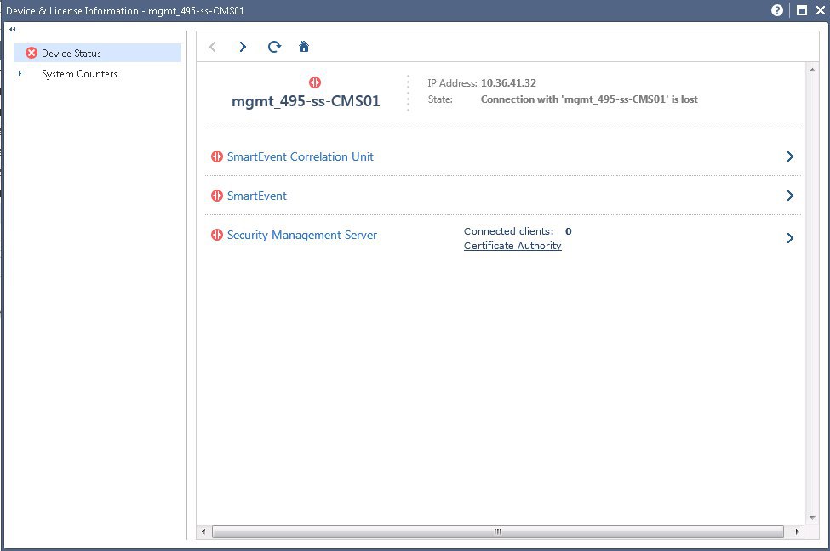The width and height of the screenshot is (830, 551).
Task: Click the SmartEvent Correlation Unit status icon
Action: coord(217,156)
